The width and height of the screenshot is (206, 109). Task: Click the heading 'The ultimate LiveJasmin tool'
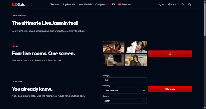point(45,23)
